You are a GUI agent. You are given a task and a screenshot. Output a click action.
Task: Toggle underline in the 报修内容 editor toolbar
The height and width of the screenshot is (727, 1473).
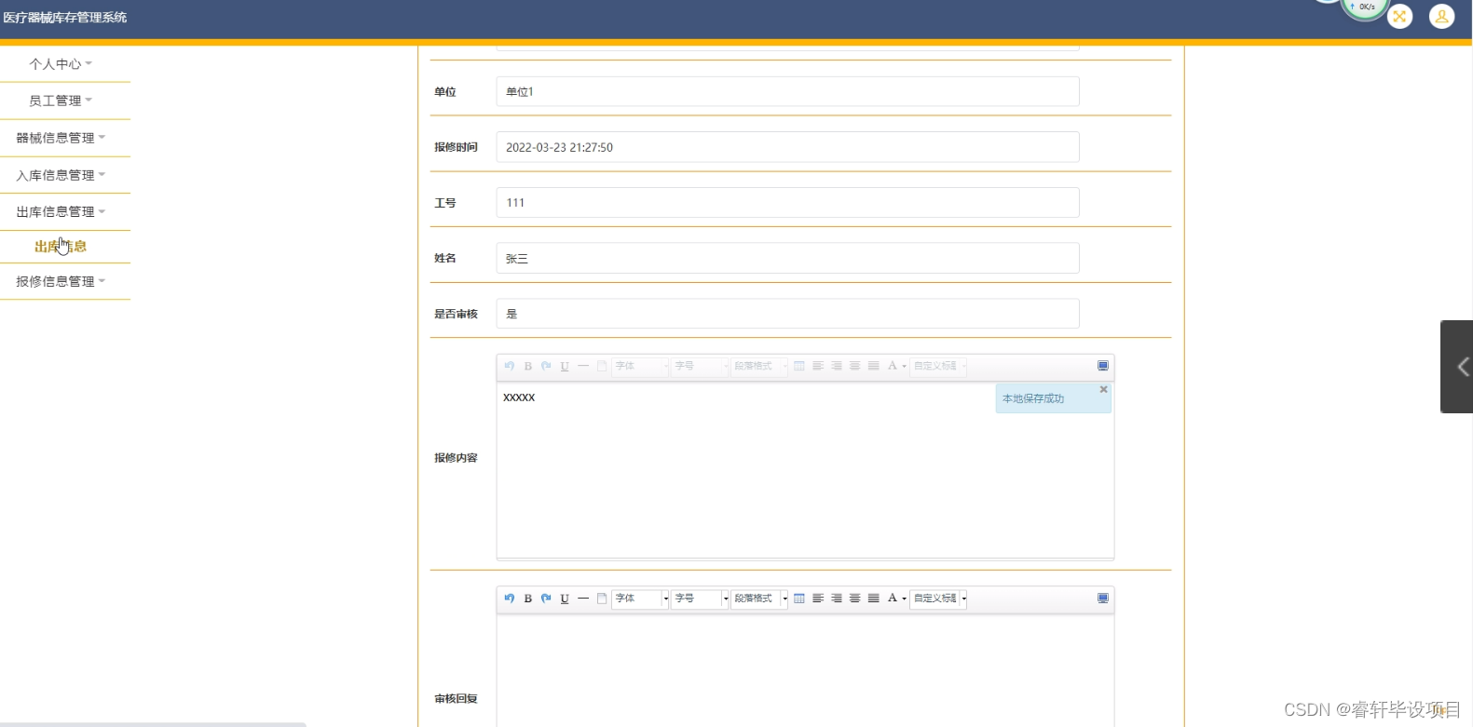[565, 366]
